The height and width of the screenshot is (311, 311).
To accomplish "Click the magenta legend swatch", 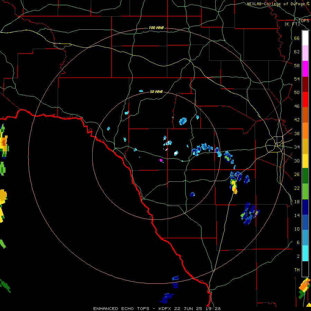I will 305,69.
